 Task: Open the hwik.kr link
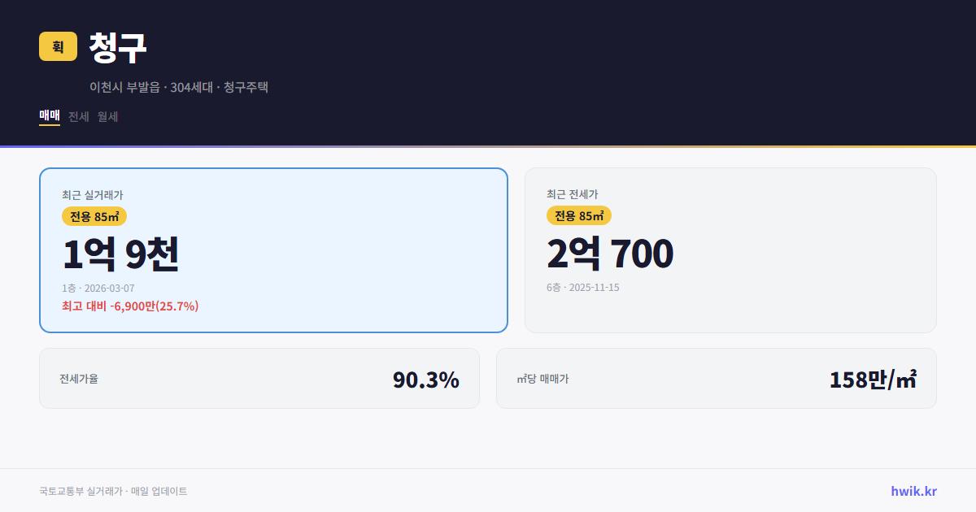913,490
